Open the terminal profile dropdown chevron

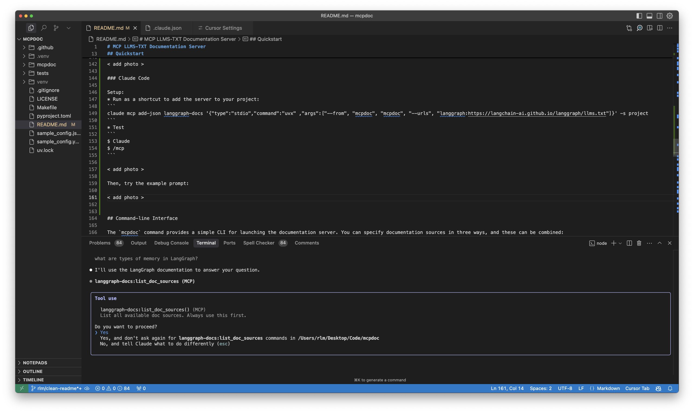(620, 243)
